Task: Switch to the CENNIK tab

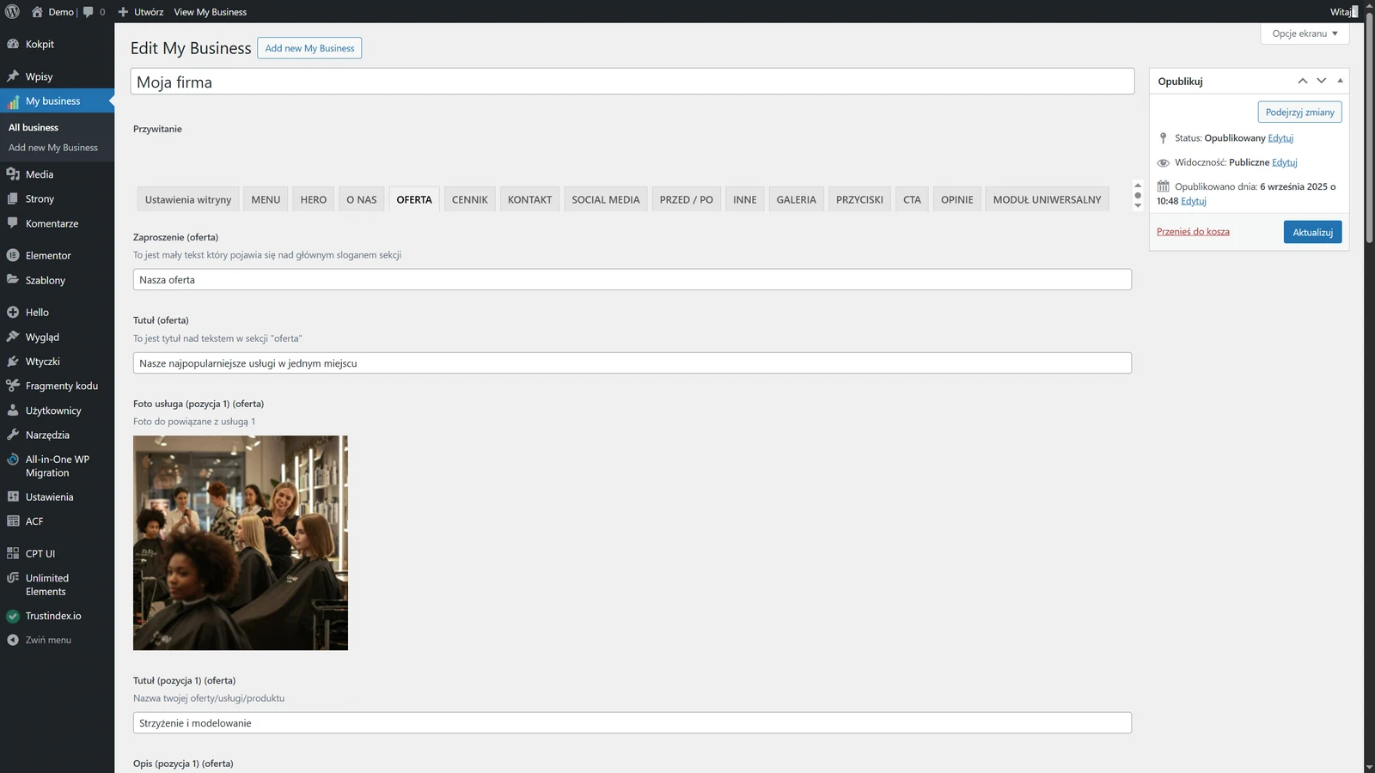Action: click(x=469, y=199)
